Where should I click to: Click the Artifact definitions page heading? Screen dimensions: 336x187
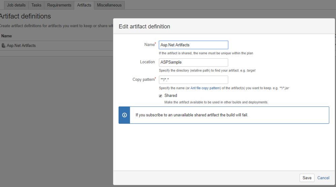coord(25,16)
